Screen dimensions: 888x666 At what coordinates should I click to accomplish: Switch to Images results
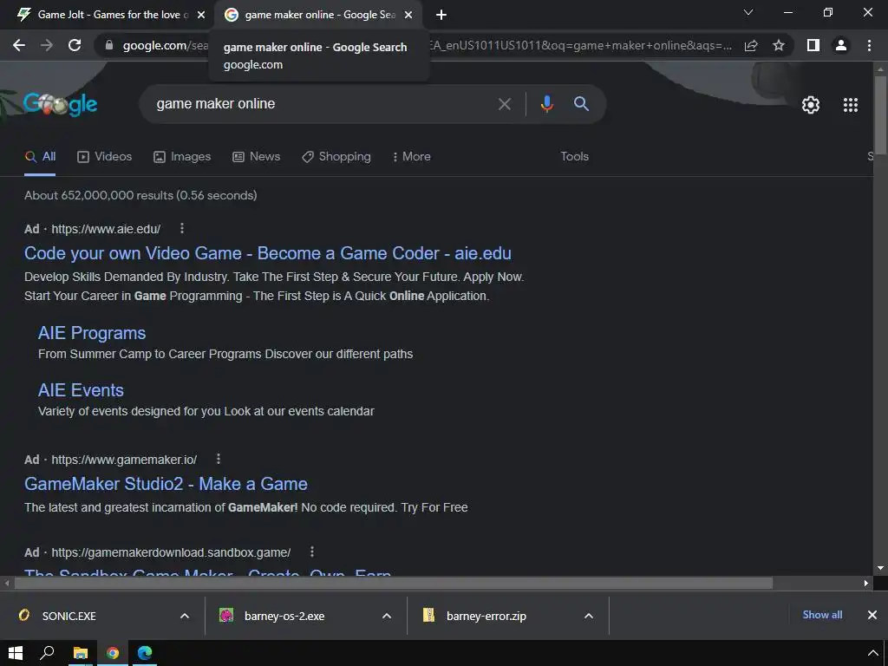[x=182, y=157]
